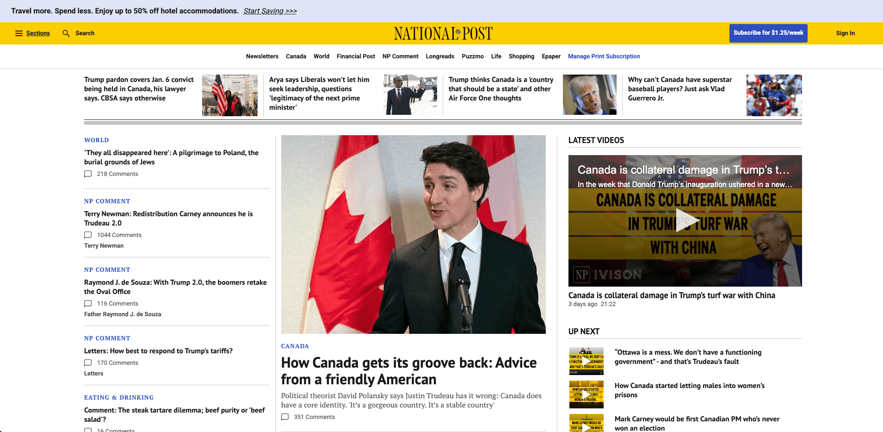Viewport: 883px width, 432px height.
Task: Click the comment icon beside 116 Comments
Action: 88,304
